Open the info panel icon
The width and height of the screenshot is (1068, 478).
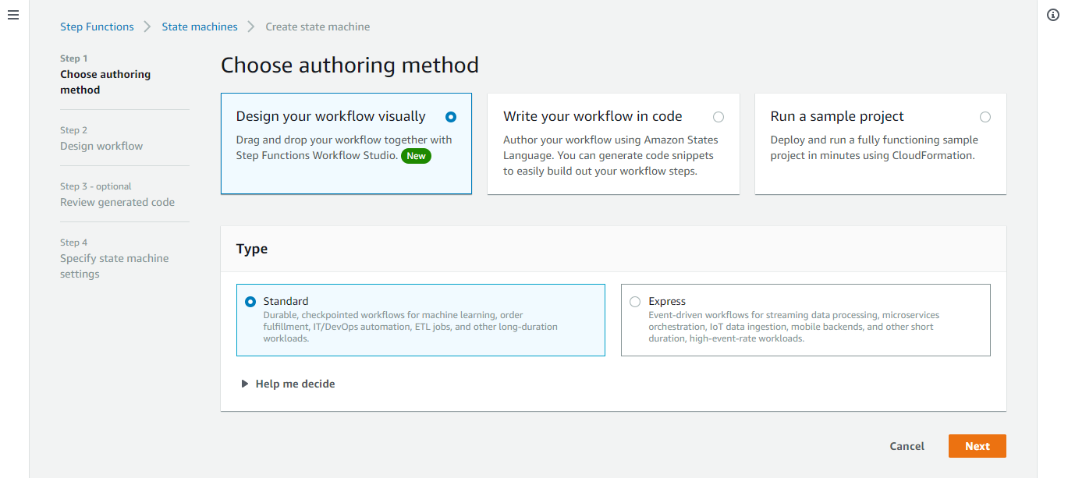point(1052,16)
